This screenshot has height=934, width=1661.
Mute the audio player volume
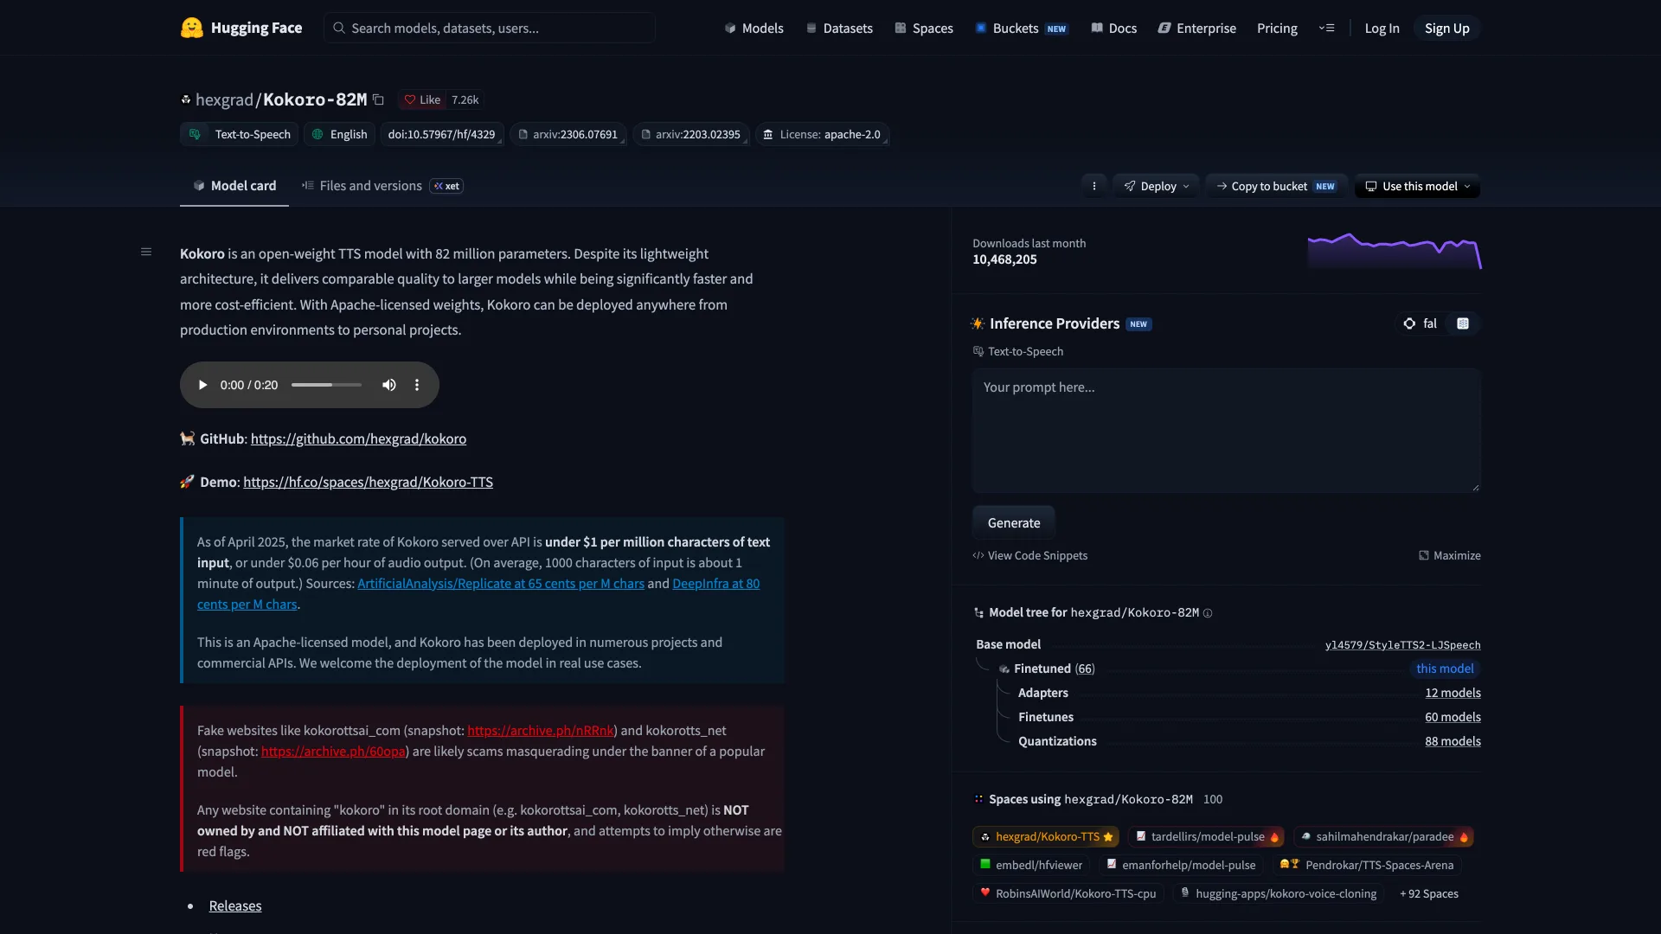tap(389, 385)
